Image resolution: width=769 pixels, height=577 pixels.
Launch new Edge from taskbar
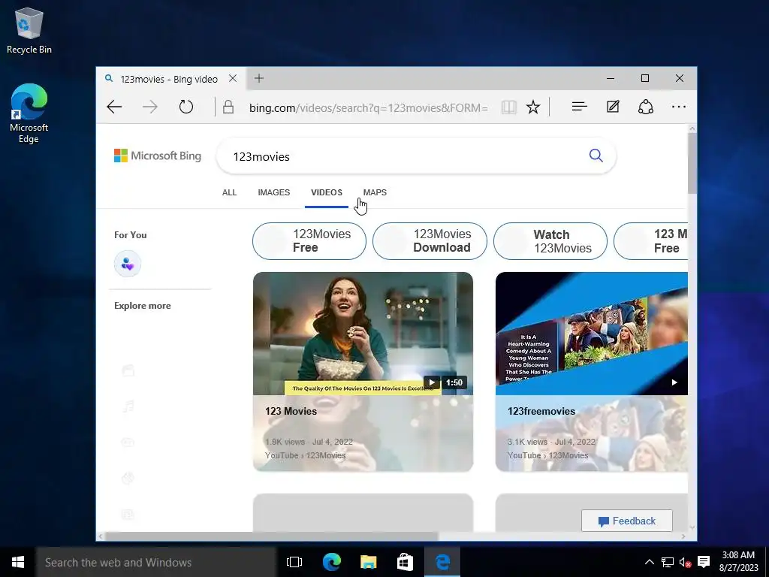(x=331, y=562)
